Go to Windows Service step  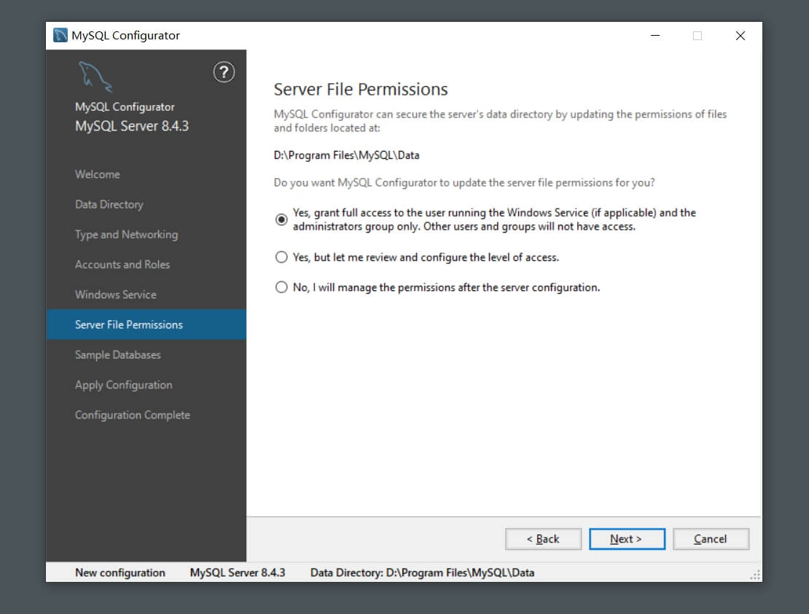pos(116,295)
